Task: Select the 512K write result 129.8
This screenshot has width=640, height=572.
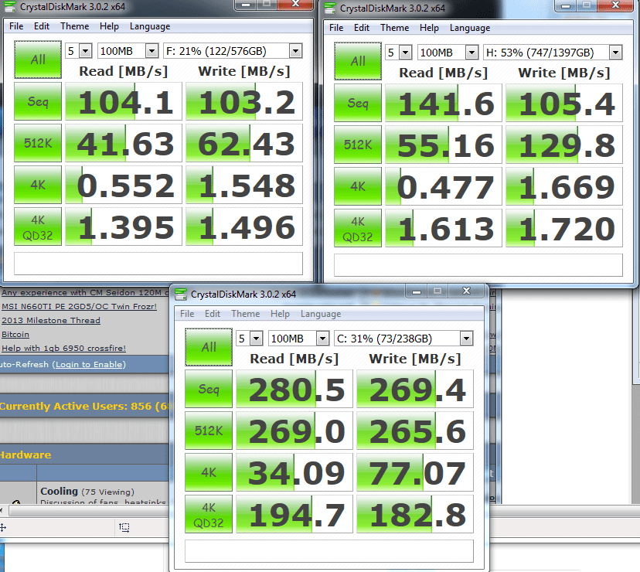Action: [564, 145]
